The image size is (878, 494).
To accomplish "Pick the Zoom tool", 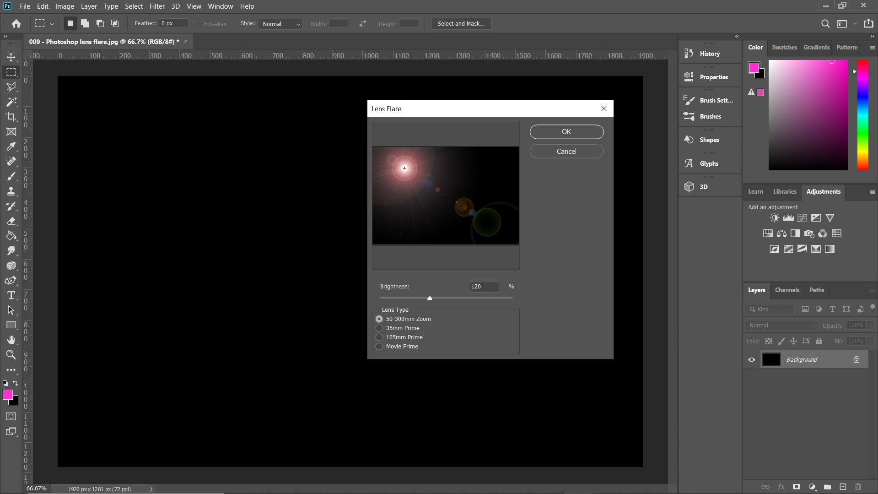I will pyautogui.click(x=11, y=355).
